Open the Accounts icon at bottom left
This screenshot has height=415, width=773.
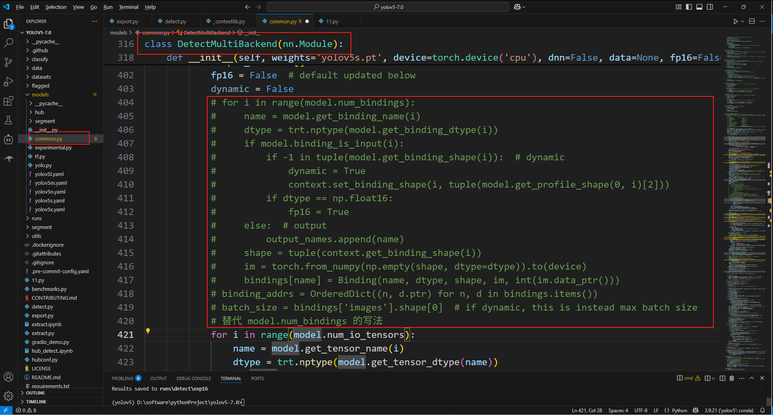(9, 377)
